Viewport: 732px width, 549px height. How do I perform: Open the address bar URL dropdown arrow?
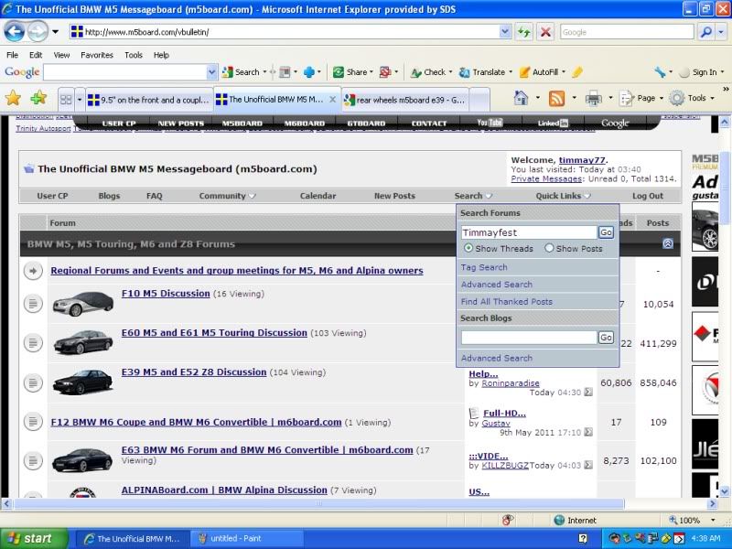pyautogui.click(x=505, y=32)
